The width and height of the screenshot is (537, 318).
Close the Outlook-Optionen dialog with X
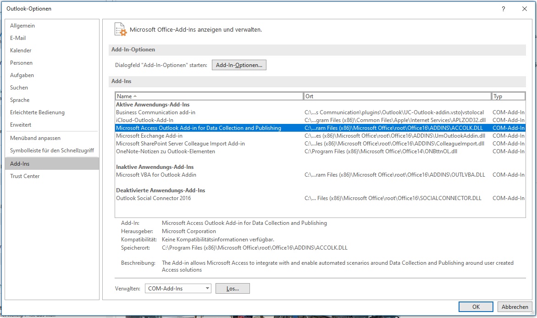tap(524, 9)
